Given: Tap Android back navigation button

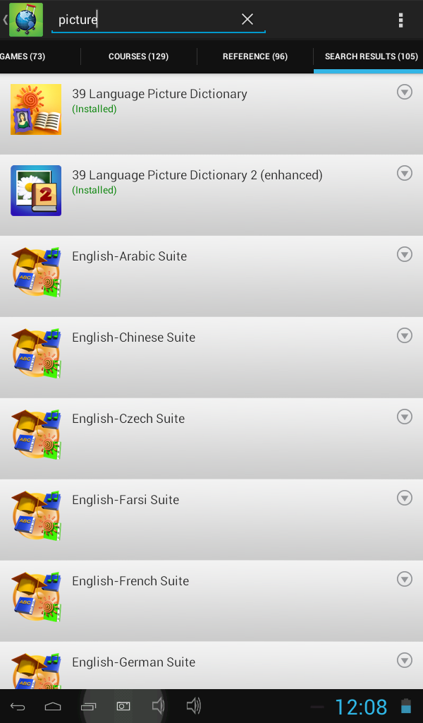Looking at the screenshot, I should [x=18, y=706].
